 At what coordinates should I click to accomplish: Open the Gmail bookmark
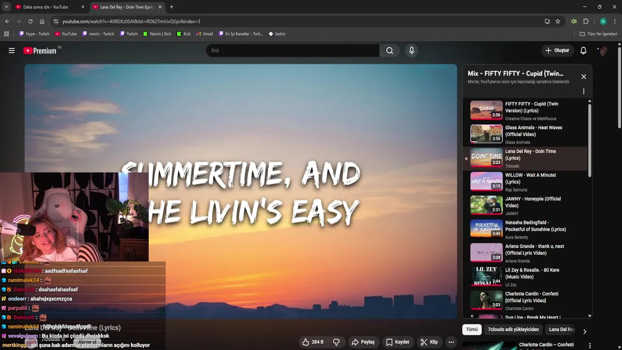[x=204, y=34]
